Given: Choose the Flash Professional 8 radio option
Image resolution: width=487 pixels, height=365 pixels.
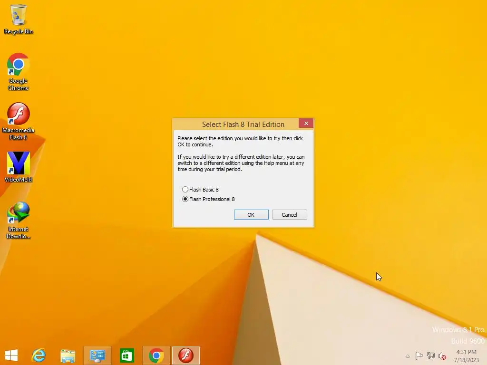Looking at the screenshot, I should tap(208, 199).
